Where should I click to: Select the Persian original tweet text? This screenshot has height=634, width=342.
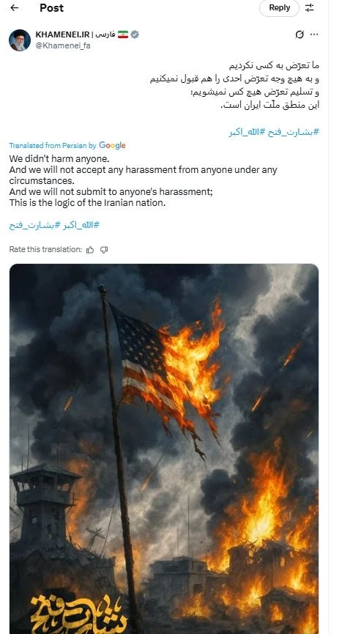click(234, 85)
